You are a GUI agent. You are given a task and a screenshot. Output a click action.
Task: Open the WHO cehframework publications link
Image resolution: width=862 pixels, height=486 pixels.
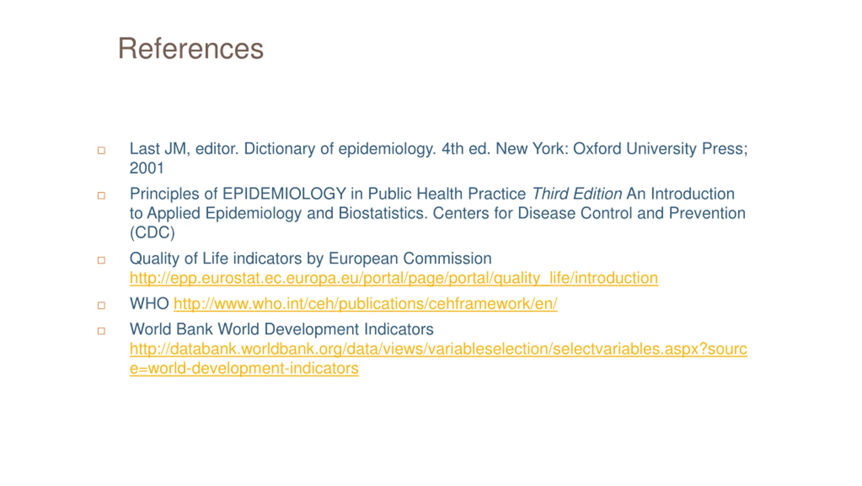click(365, 304)
